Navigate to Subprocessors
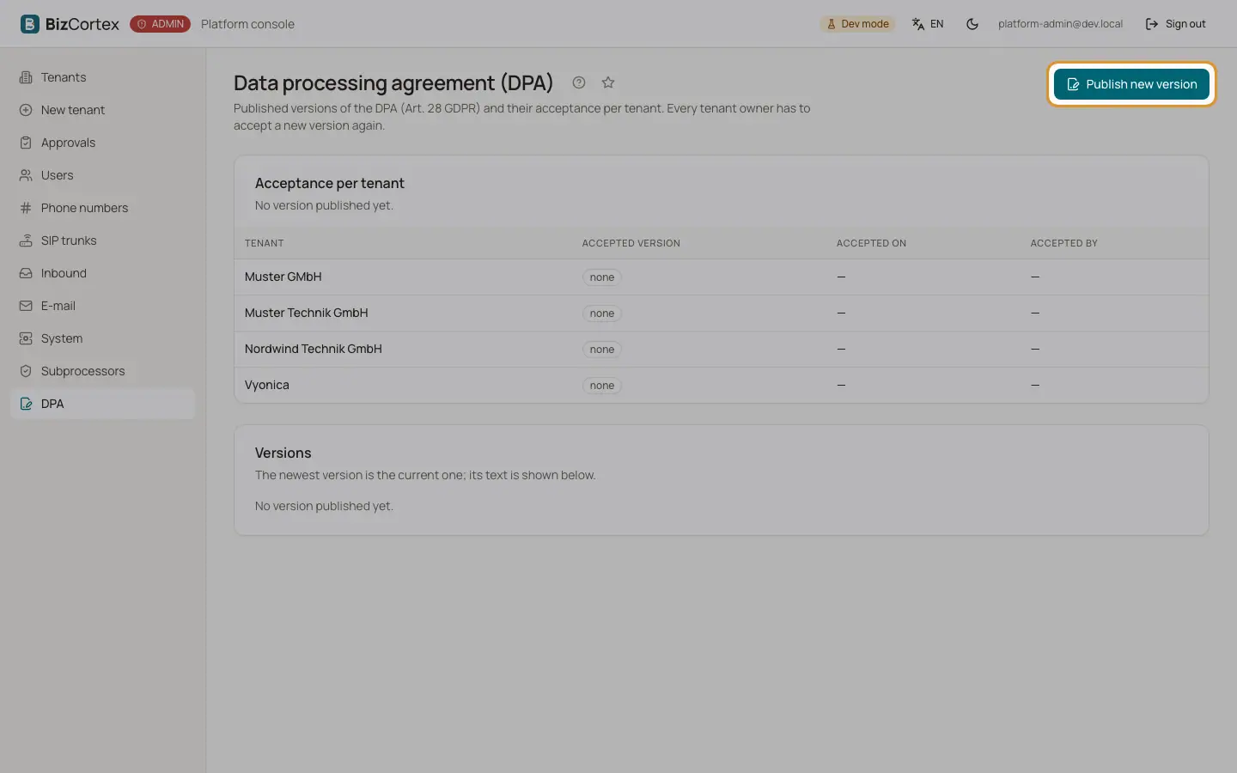This screenshot has width=1237, height=773. [103, 371]
